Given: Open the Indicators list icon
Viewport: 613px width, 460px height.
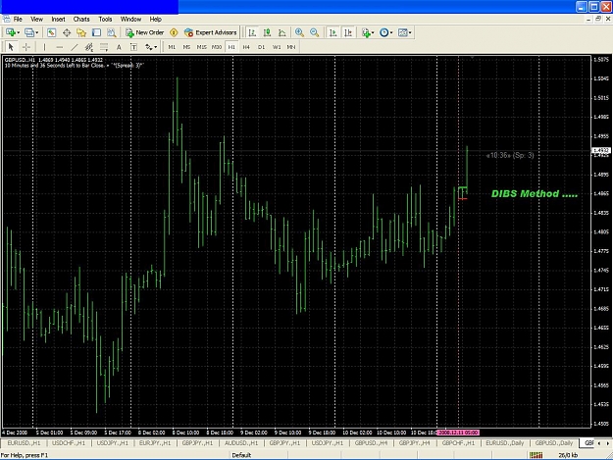Looking at the screenshot, I should 366,32.
